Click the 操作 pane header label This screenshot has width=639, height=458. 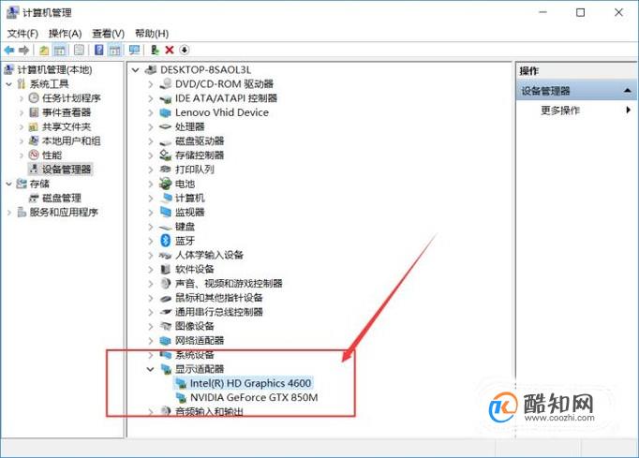tap(529, 71)
